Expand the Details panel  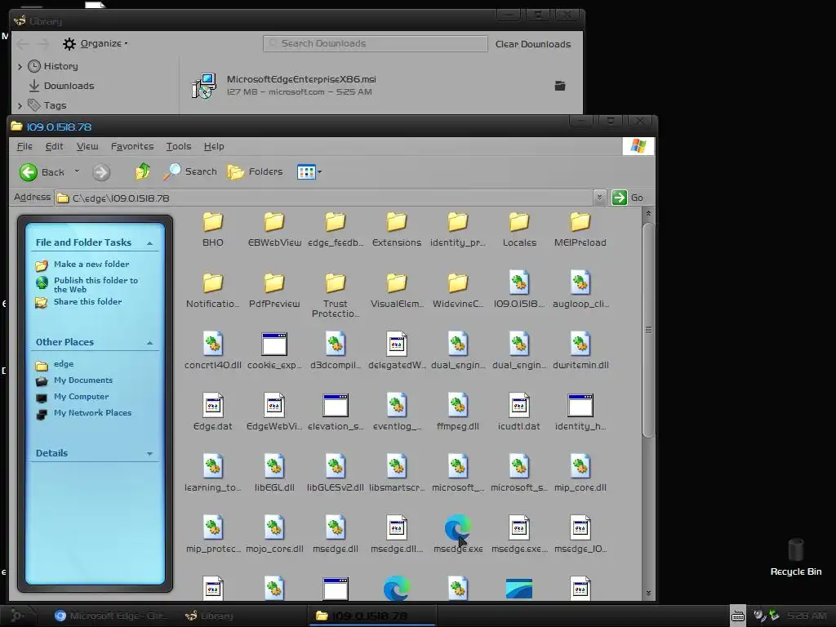150,454
